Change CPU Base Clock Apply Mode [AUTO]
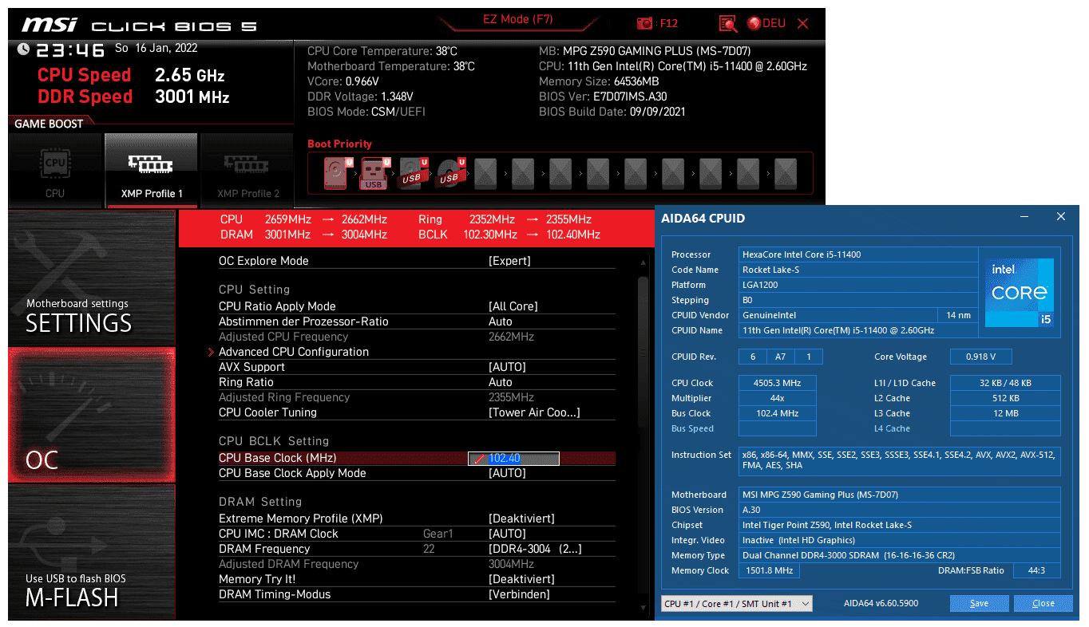1089x627 pixels. (x=507, y=473)
